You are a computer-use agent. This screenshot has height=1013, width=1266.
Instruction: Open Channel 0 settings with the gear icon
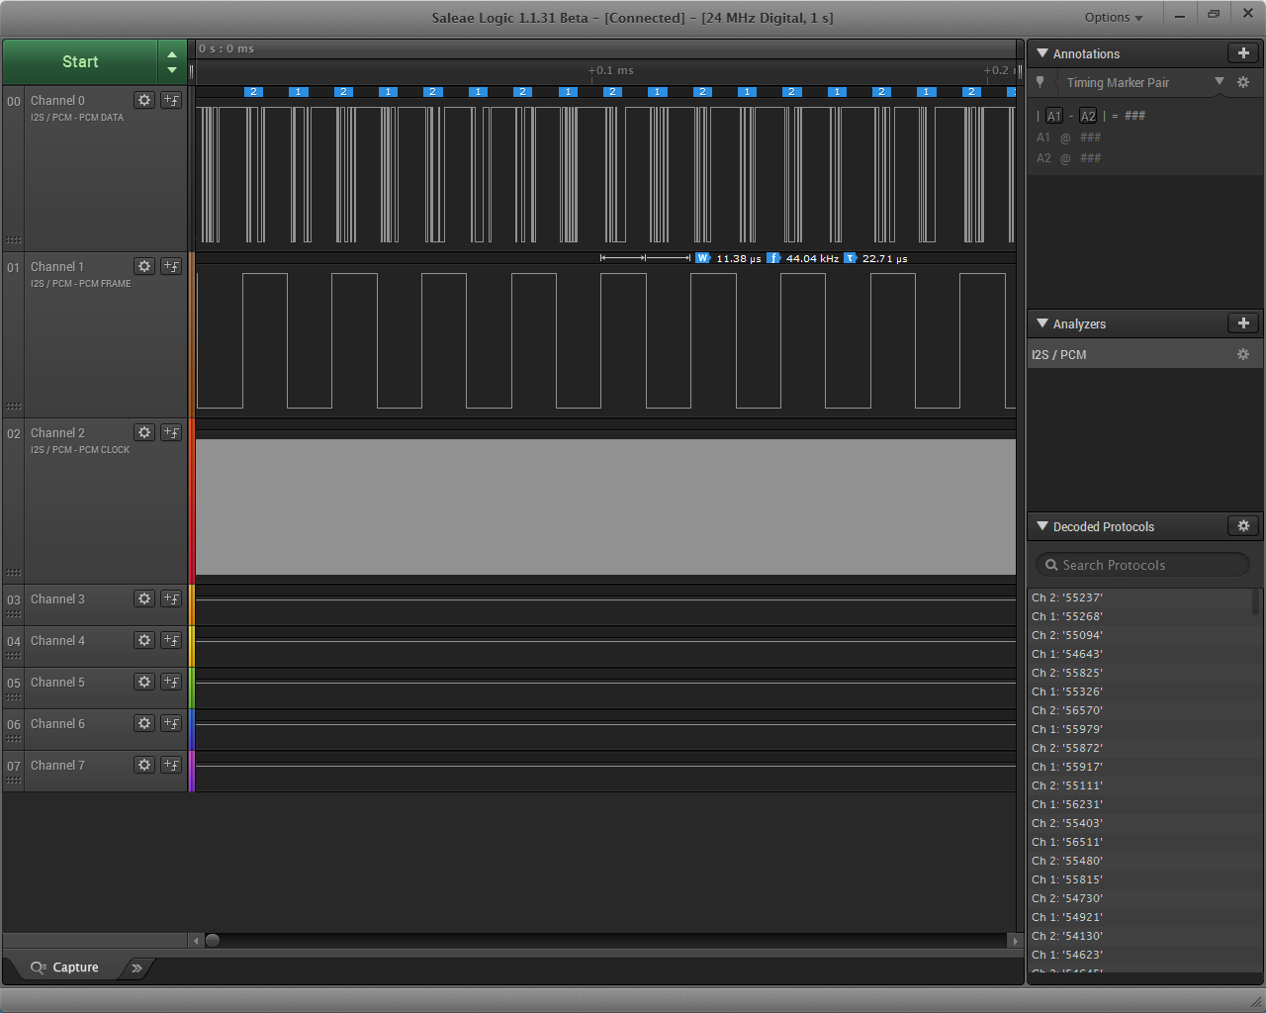[x=143, y=99]
